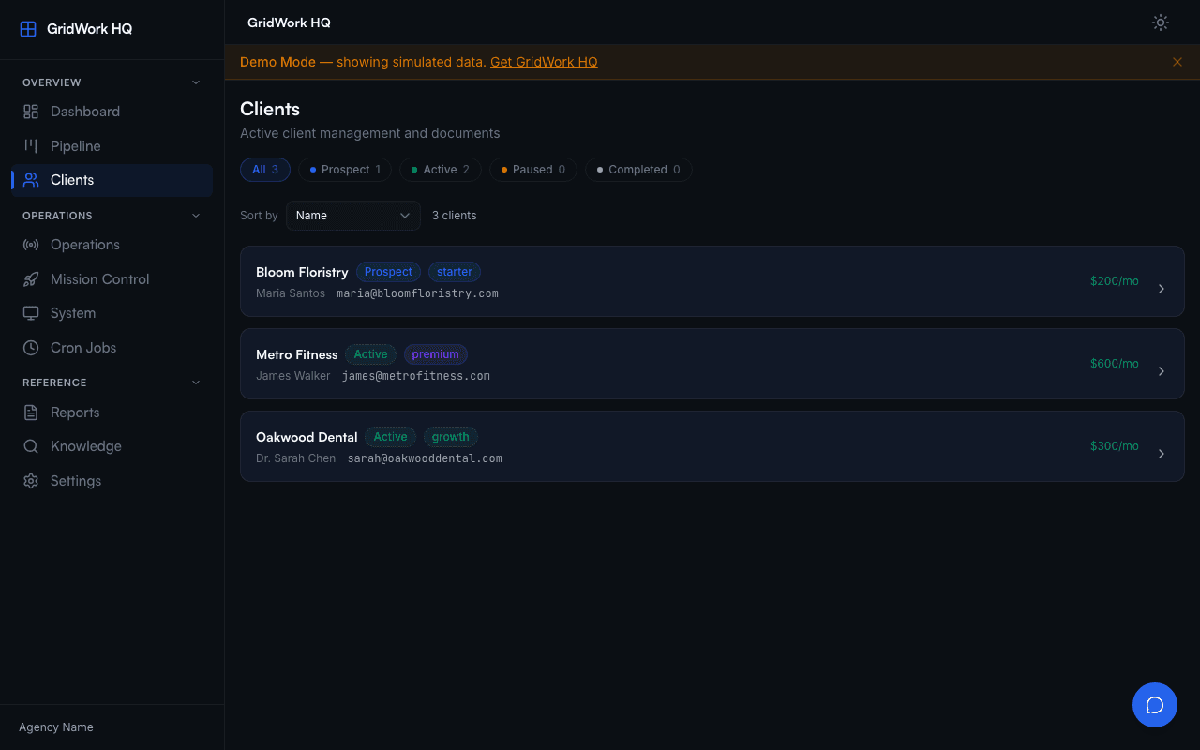Select the Prospect filter tab
Viewport: 1200px width, 750px height.
[344, 169]
